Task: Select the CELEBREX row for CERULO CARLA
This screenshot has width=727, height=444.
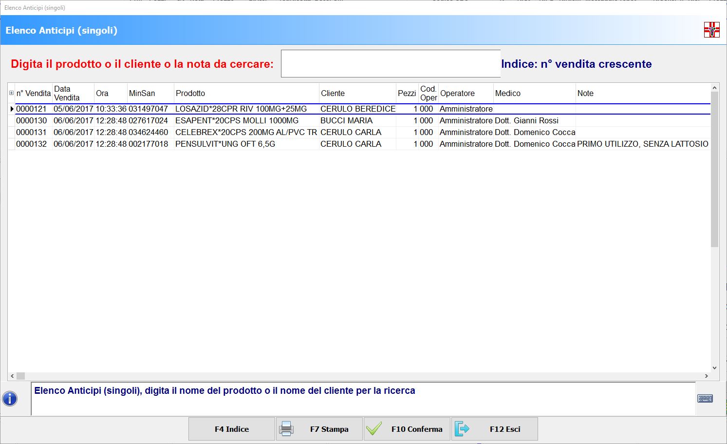Action: click(x=246, y=132)
